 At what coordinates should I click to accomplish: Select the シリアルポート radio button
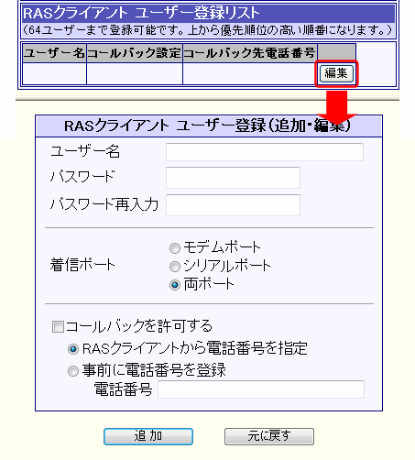coord(175,267)
